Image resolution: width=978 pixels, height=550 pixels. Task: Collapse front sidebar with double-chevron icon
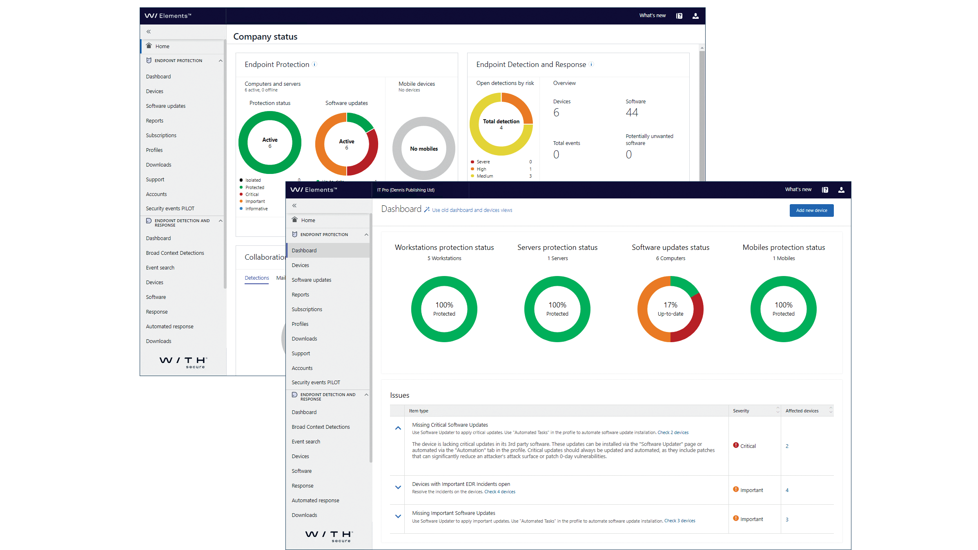(294, 205)
